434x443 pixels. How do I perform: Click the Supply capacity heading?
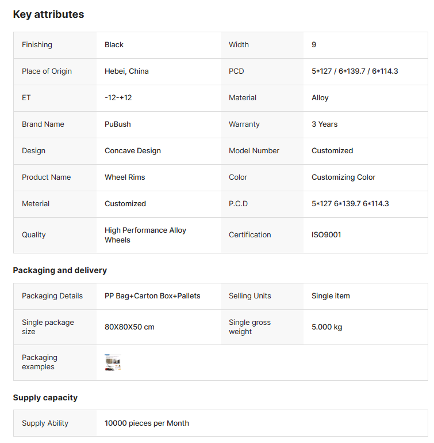pos(45,397)
